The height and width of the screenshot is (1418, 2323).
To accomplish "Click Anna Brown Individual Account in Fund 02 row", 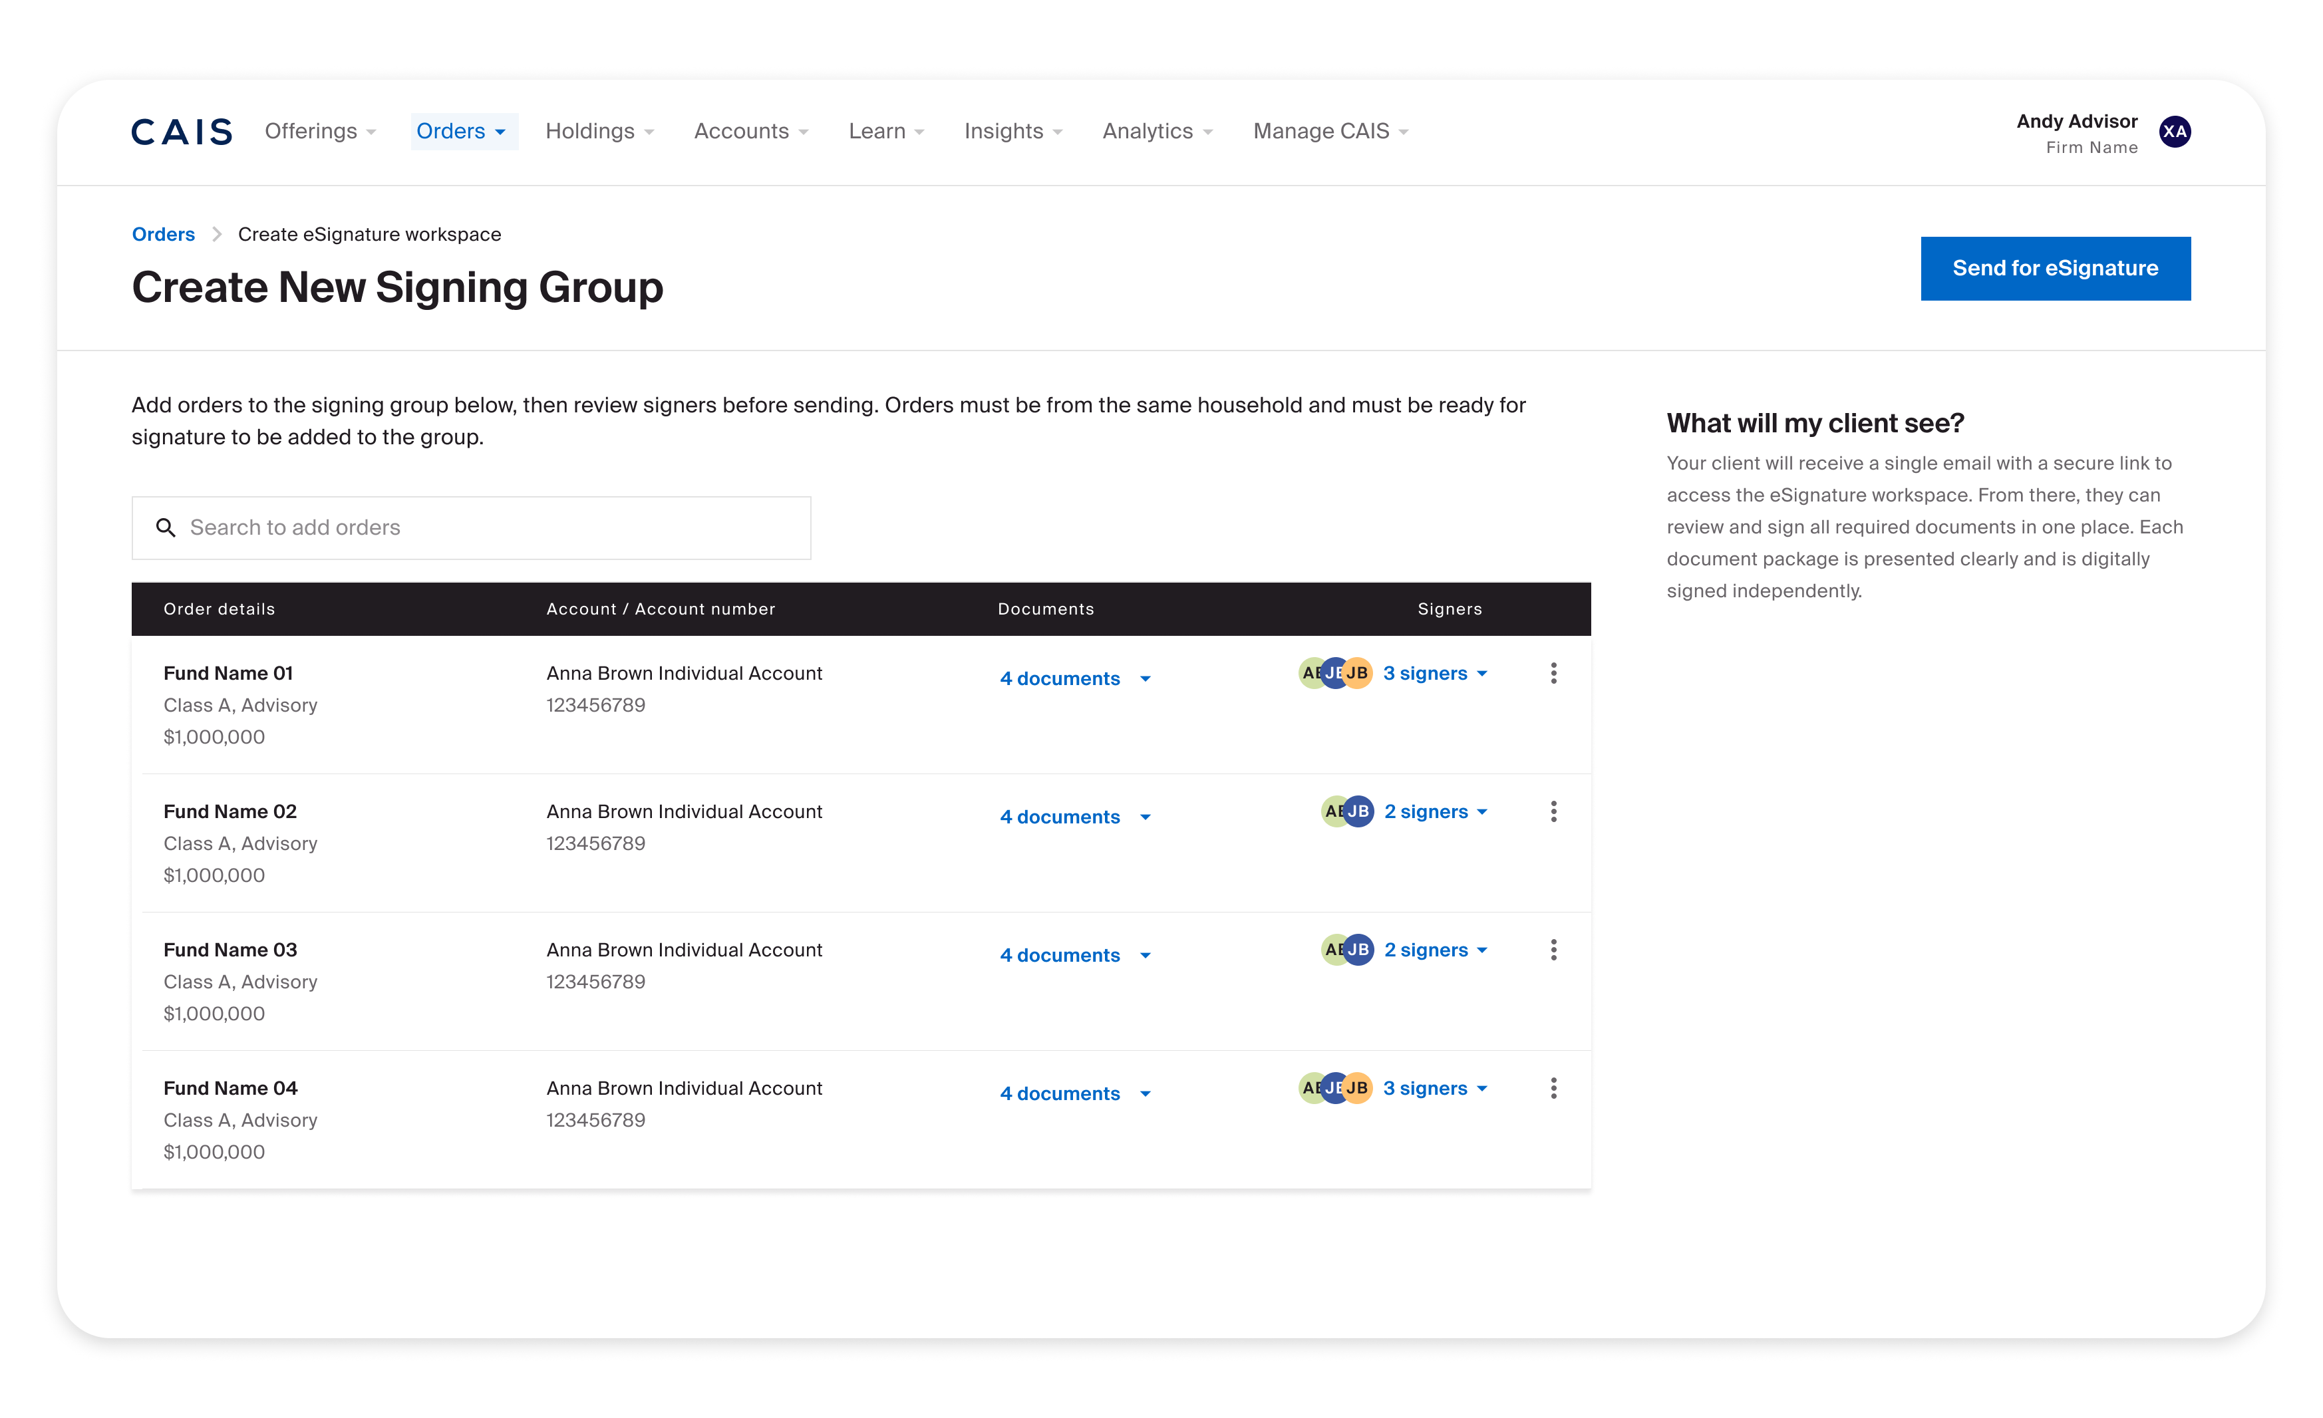I will (683, 812).
